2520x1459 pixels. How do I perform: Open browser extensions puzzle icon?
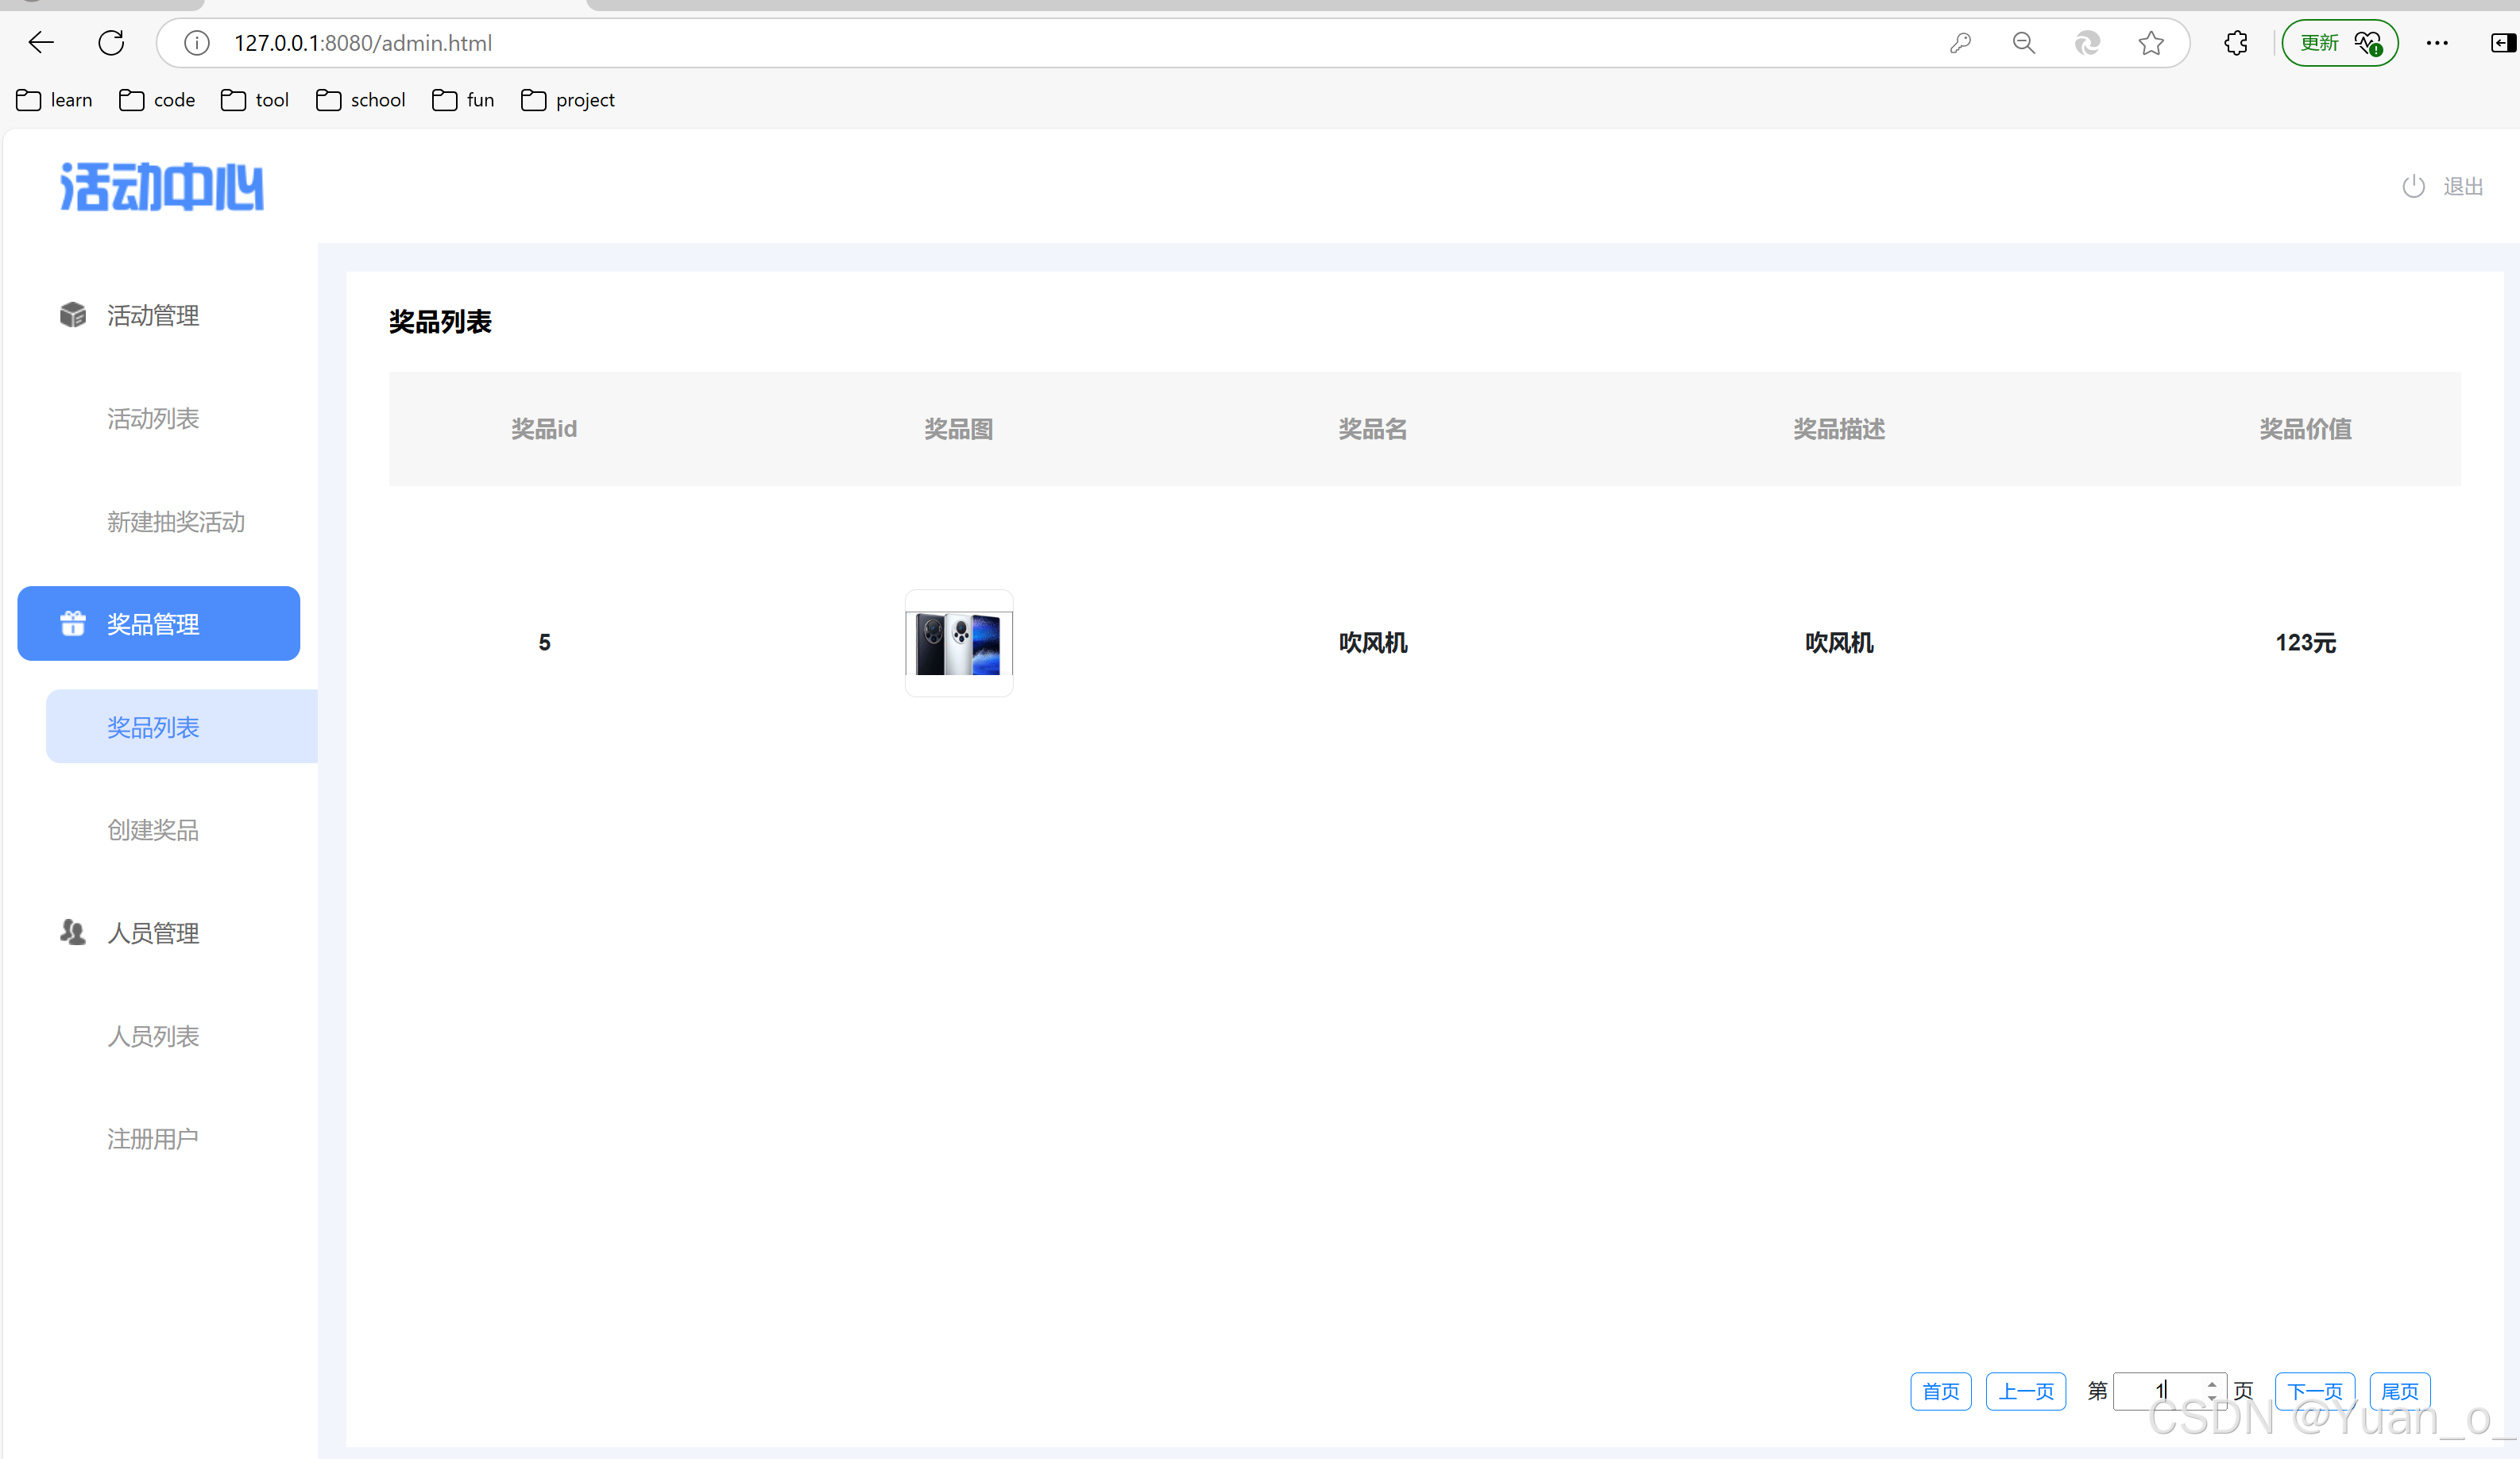click(x=2236, y=43)
